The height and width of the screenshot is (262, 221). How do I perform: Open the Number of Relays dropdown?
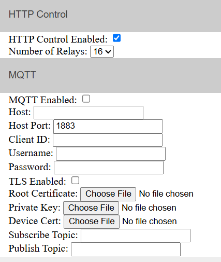102,51
